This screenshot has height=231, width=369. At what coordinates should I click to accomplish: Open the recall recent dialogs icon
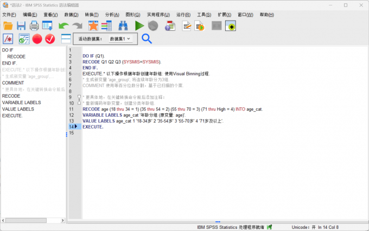(47, 25)
